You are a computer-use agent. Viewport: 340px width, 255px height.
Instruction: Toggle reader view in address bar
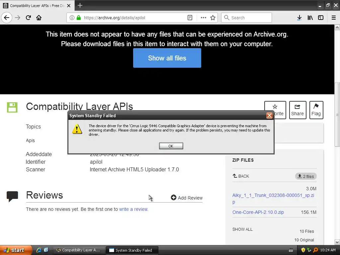click(190, 18)
